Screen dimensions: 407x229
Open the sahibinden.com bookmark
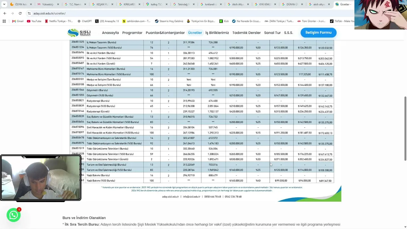coord(136,21)
